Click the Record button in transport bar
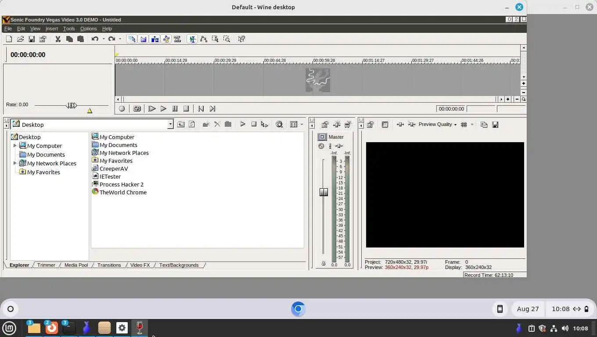This screenshot has width=597, height=337. (x=122, y=109)
